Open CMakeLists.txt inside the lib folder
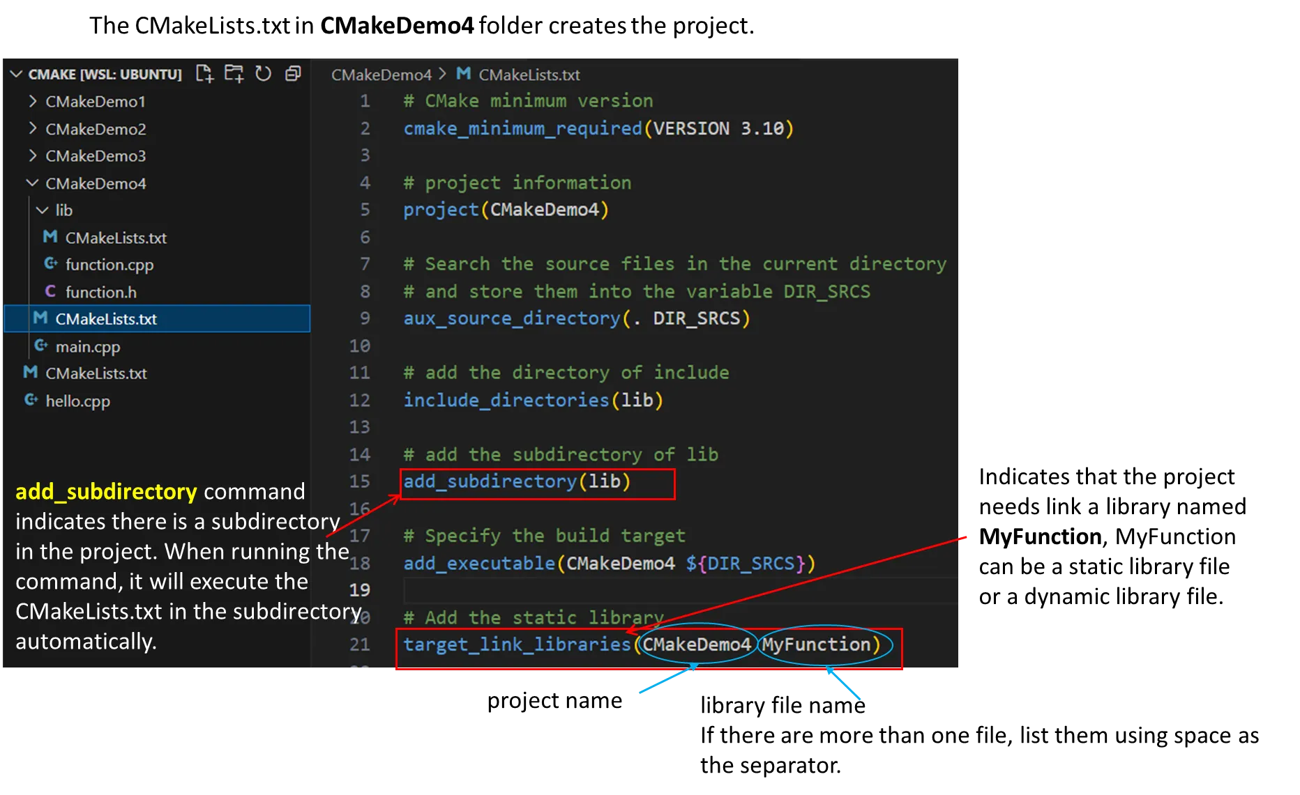This screenshot has width=1300, height=795. click(x=116, y=238)
